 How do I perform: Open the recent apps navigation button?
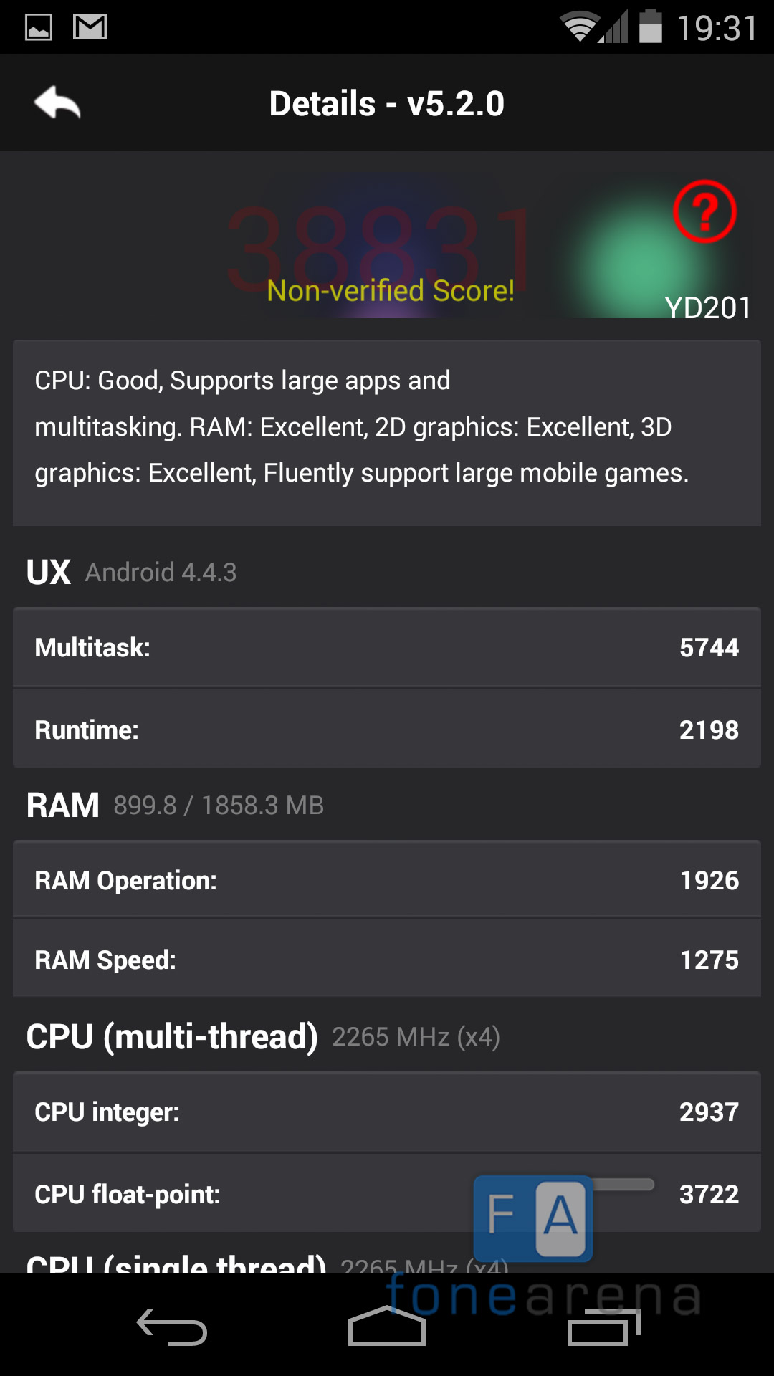(x=603, y=1327)
